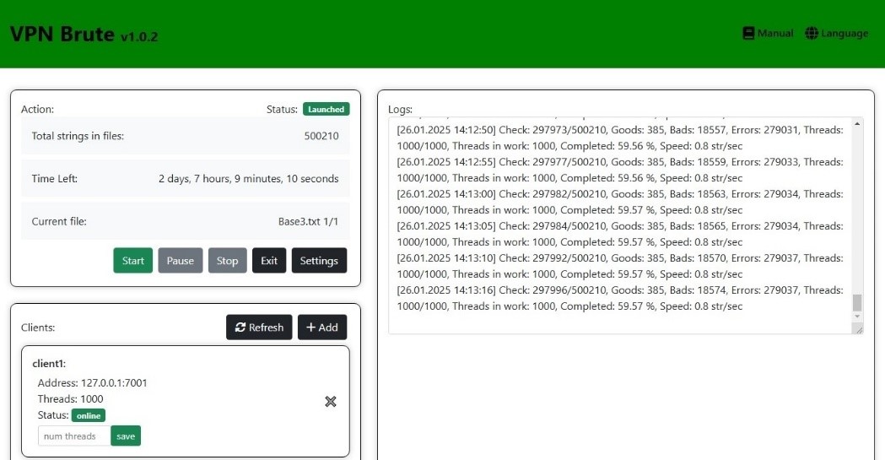Click the green save threads button
The width and height of the screenshot is (885, 460).
(126, 436)
